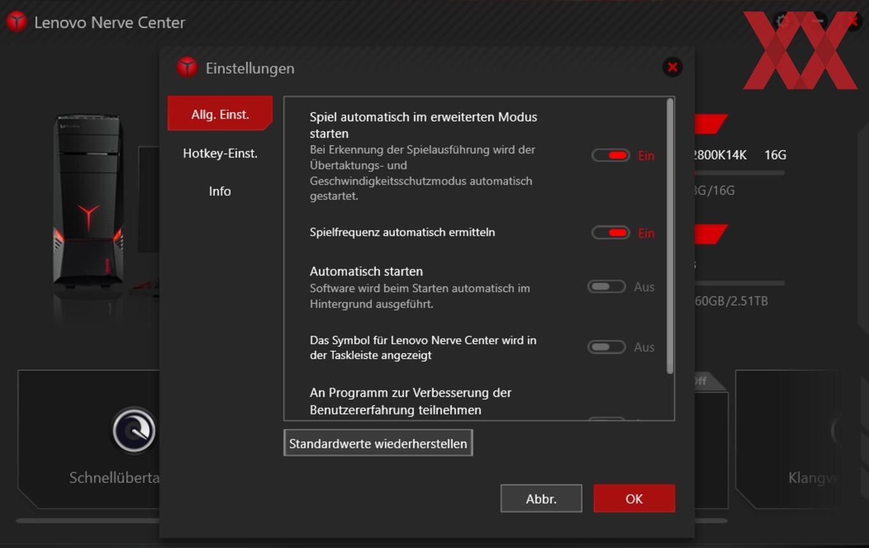The height and width of the screenshot is (548, 869).
Task: Open the 'Info' tab
Action: [x=220, y=191]
